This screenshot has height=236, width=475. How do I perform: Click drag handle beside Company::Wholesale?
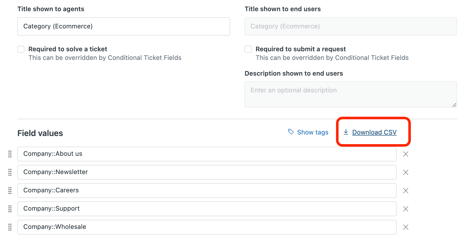coord(10,227)
